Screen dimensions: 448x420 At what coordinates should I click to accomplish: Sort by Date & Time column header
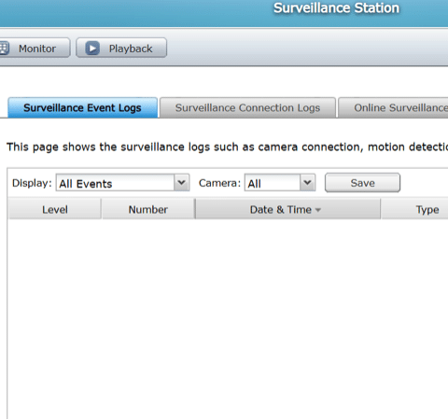287,209
